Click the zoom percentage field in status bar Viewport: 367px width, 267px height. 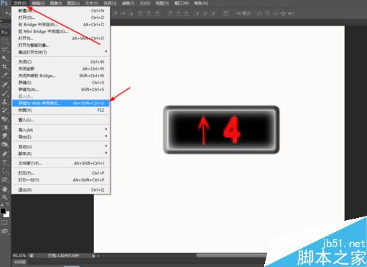20,255
